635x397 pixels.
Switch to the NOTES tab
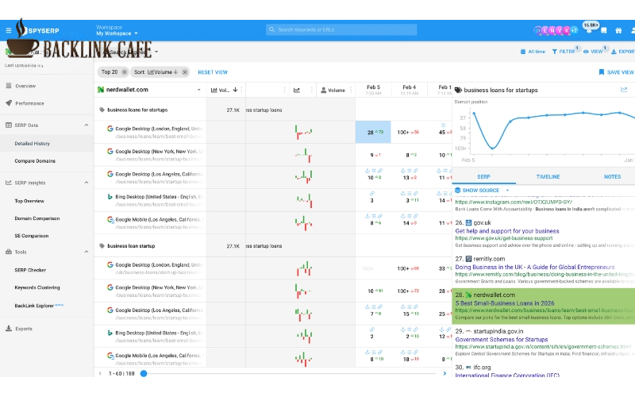click(612, 176)
